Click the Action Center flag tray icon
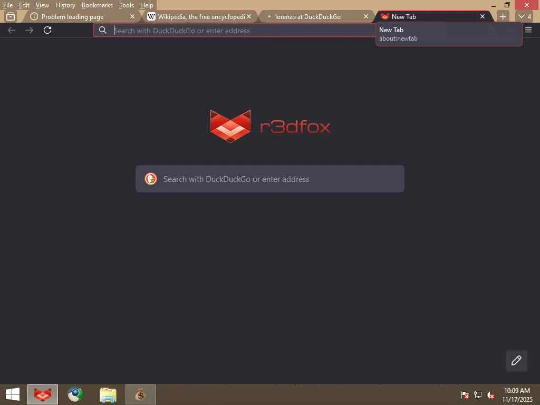Screen dimensions: 540x405 pyautogui.click(x=465, y=395)
